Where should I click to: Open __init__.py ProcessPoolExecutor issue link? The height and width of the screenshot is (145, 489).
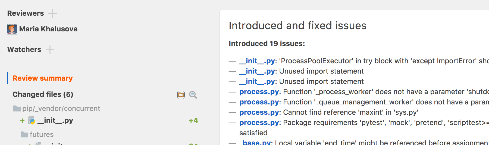(257, 61)
